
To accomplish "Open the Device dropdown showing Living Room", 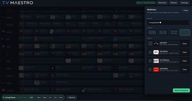I will (x=168, y=23).
